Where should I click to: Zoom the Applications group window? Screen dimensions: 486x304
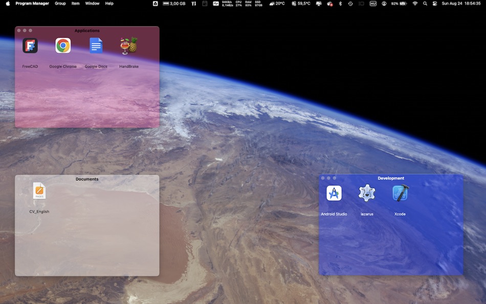[x=30, y=30]
